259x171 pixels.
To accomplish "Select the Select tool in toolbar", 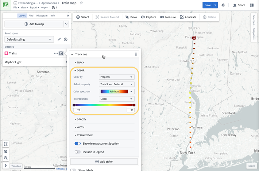I will (82, 17).
